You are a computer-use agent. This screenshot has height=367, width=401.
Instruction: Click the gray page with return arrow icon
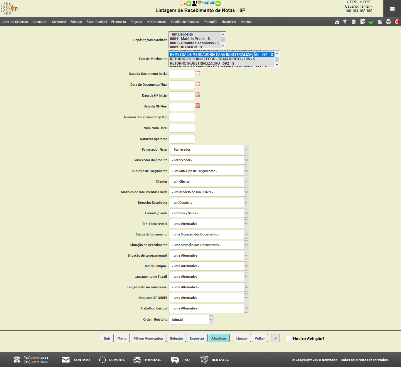pyautogui.click(x=380, y=22)
